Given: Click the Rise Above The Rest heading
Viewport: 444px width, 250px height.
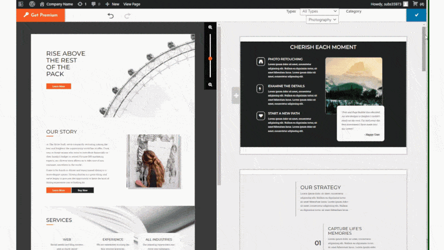Looking at the screenshot, I should pyautogui.click(x=66, y=64).
